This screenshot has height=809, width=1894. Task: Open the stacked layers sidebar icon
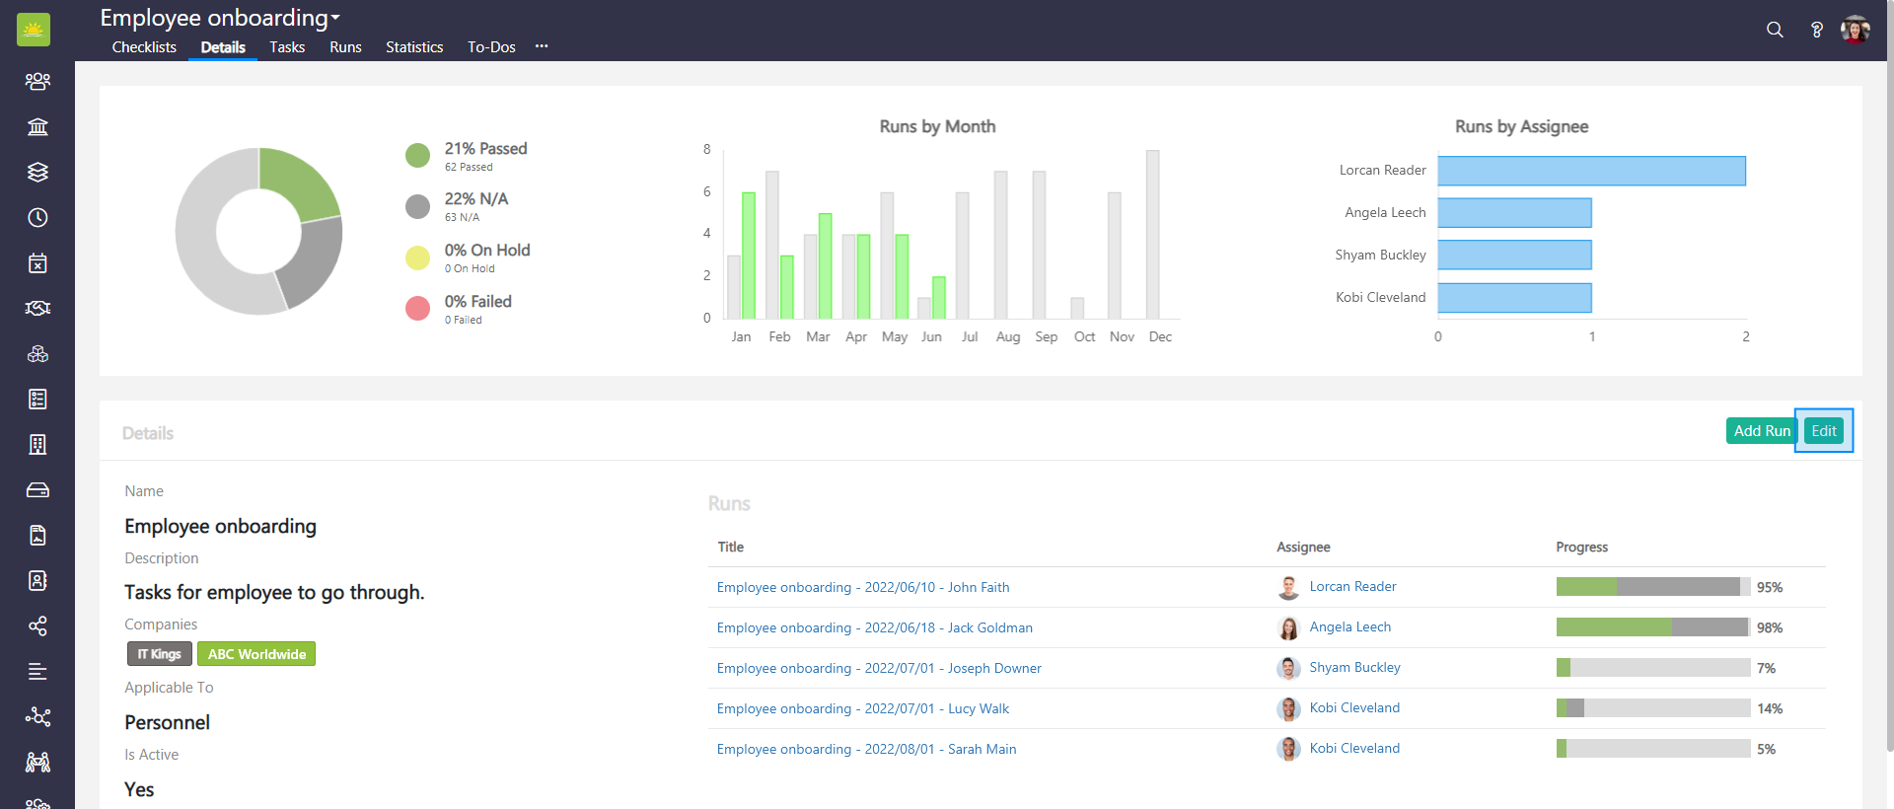37,172
